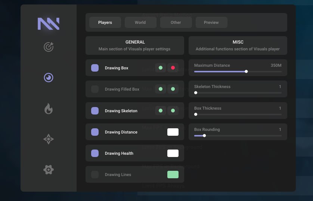Select the Other tab
The width and height of the screenshot is (313, 201).
click(x=176, y=22)
